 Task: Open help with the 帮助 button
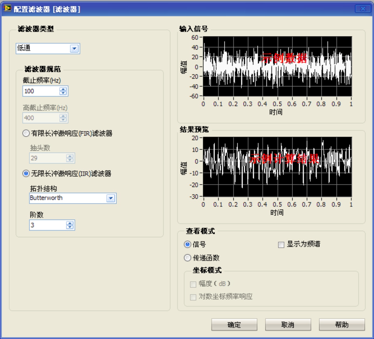tap(342, 325)
